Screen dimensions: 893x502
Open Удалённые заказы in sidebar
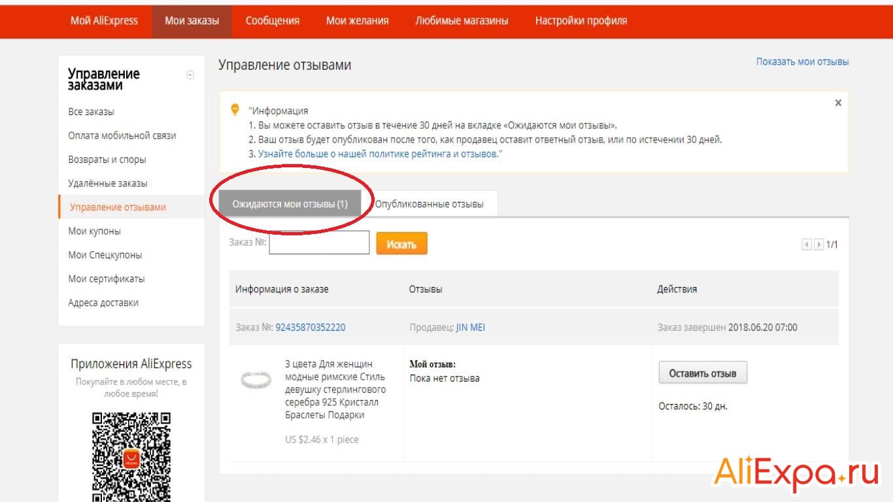pyautogui.click(x=108, y=184)
